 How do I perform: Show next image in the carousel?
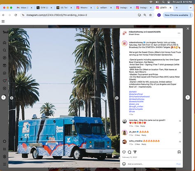(x=117, y=98)
